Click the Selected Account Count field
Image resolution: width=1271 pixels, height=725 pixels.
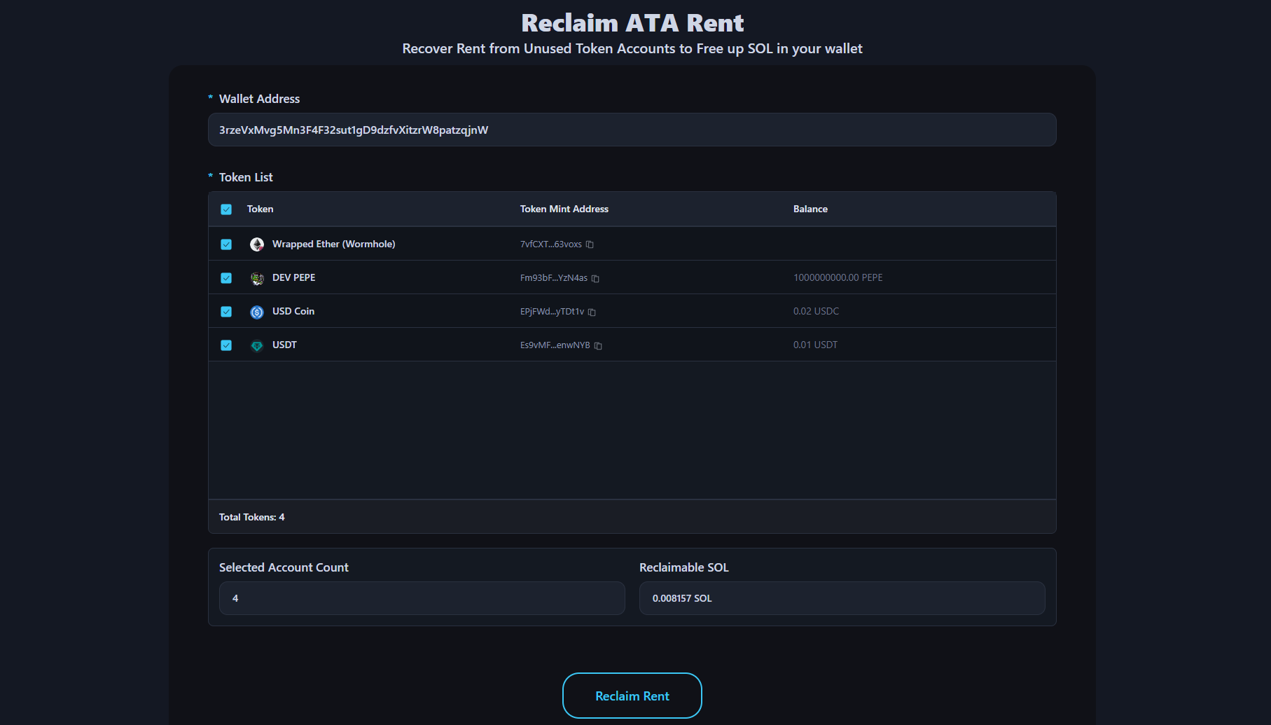[x=422, y=598]
